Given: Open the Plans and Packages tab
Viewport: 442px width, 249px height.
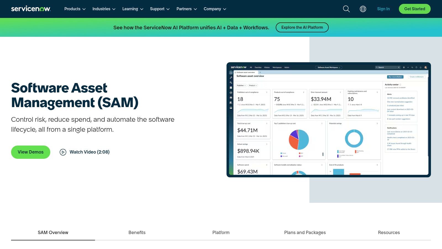Looking at the screenshot, I should 305,233.
